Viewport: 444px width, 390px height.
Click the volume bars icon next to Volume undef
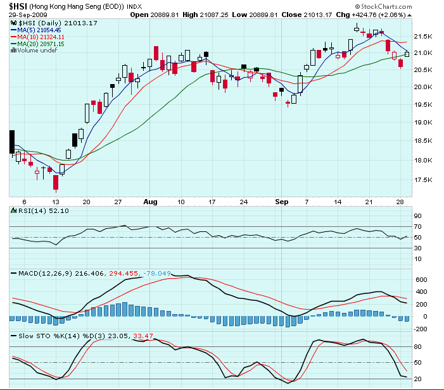click(x=13, y=51)
